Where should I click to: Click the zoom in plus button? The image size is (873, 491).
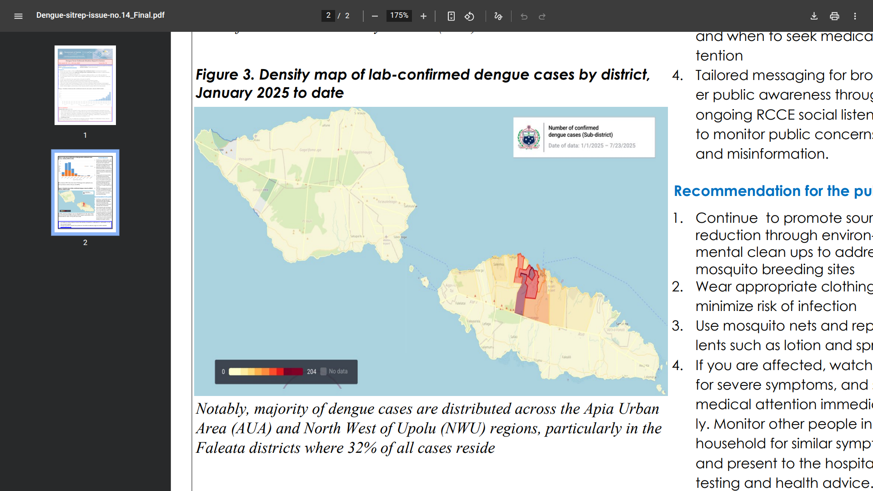(423, 16)
